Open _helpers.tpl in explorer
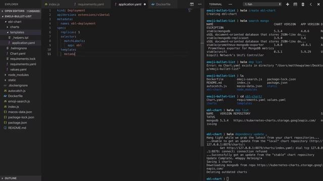The width and height of the screenshot is (323, 181). tap(20, 38)
